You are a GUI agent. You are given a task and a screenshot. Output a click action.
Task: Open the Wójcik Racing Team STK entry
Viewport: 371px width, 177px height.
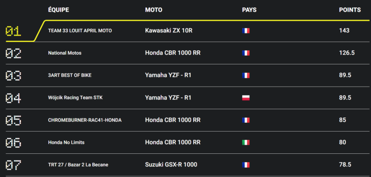(75, 97)
